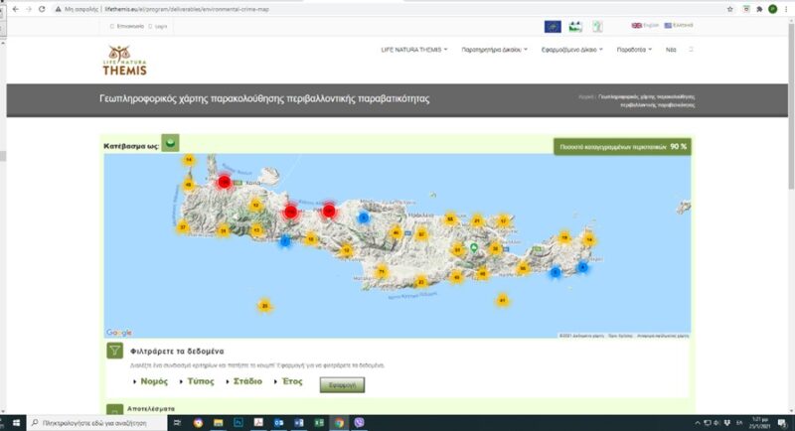Image resolution: width=795 pixels, height=431 pixels.
Task: Open the Chrome three-dot menu
Action: coord(786,9)
